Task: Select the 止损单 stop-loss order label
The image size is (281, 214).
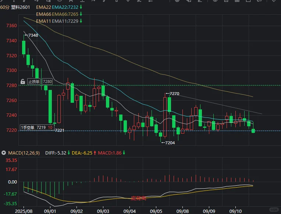Action: pos(34,81)
